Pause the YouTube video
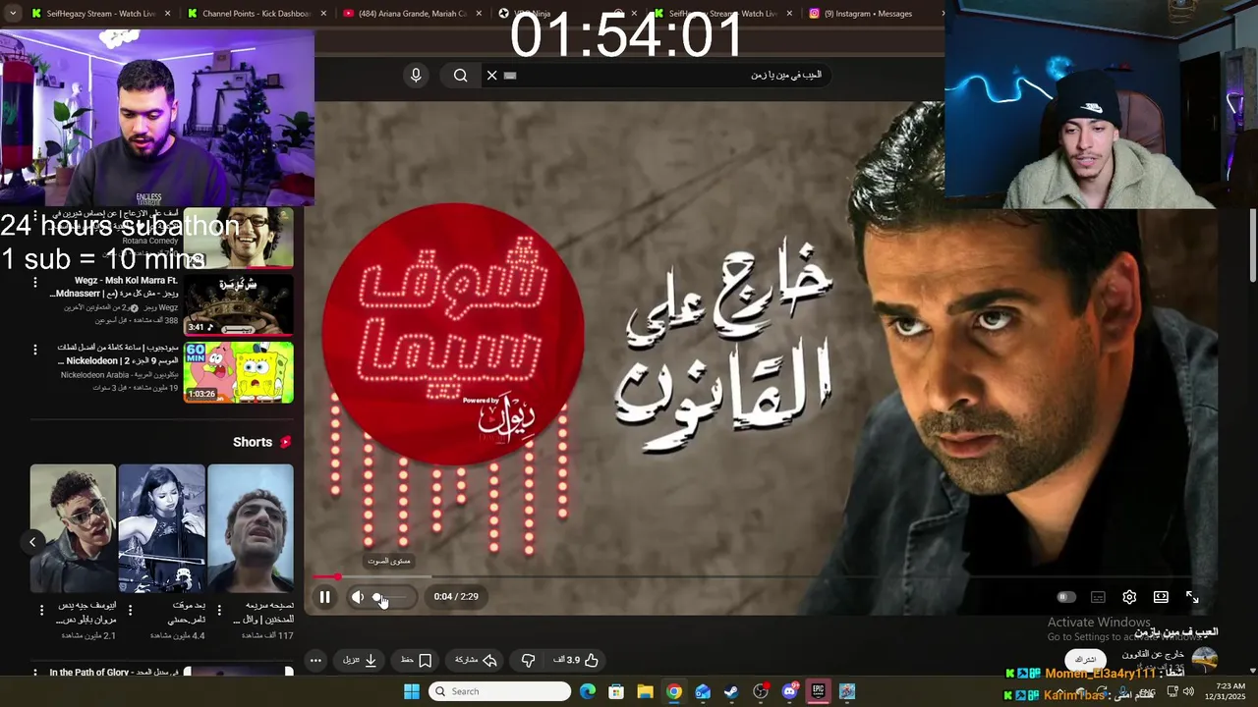 tap(324, 597)
